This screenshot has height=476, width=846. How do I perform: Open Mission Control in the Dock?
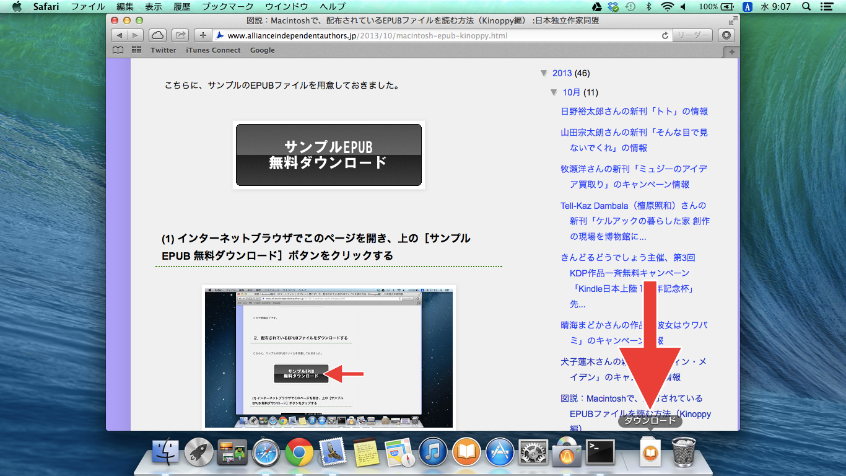click(x=232, y=452)
